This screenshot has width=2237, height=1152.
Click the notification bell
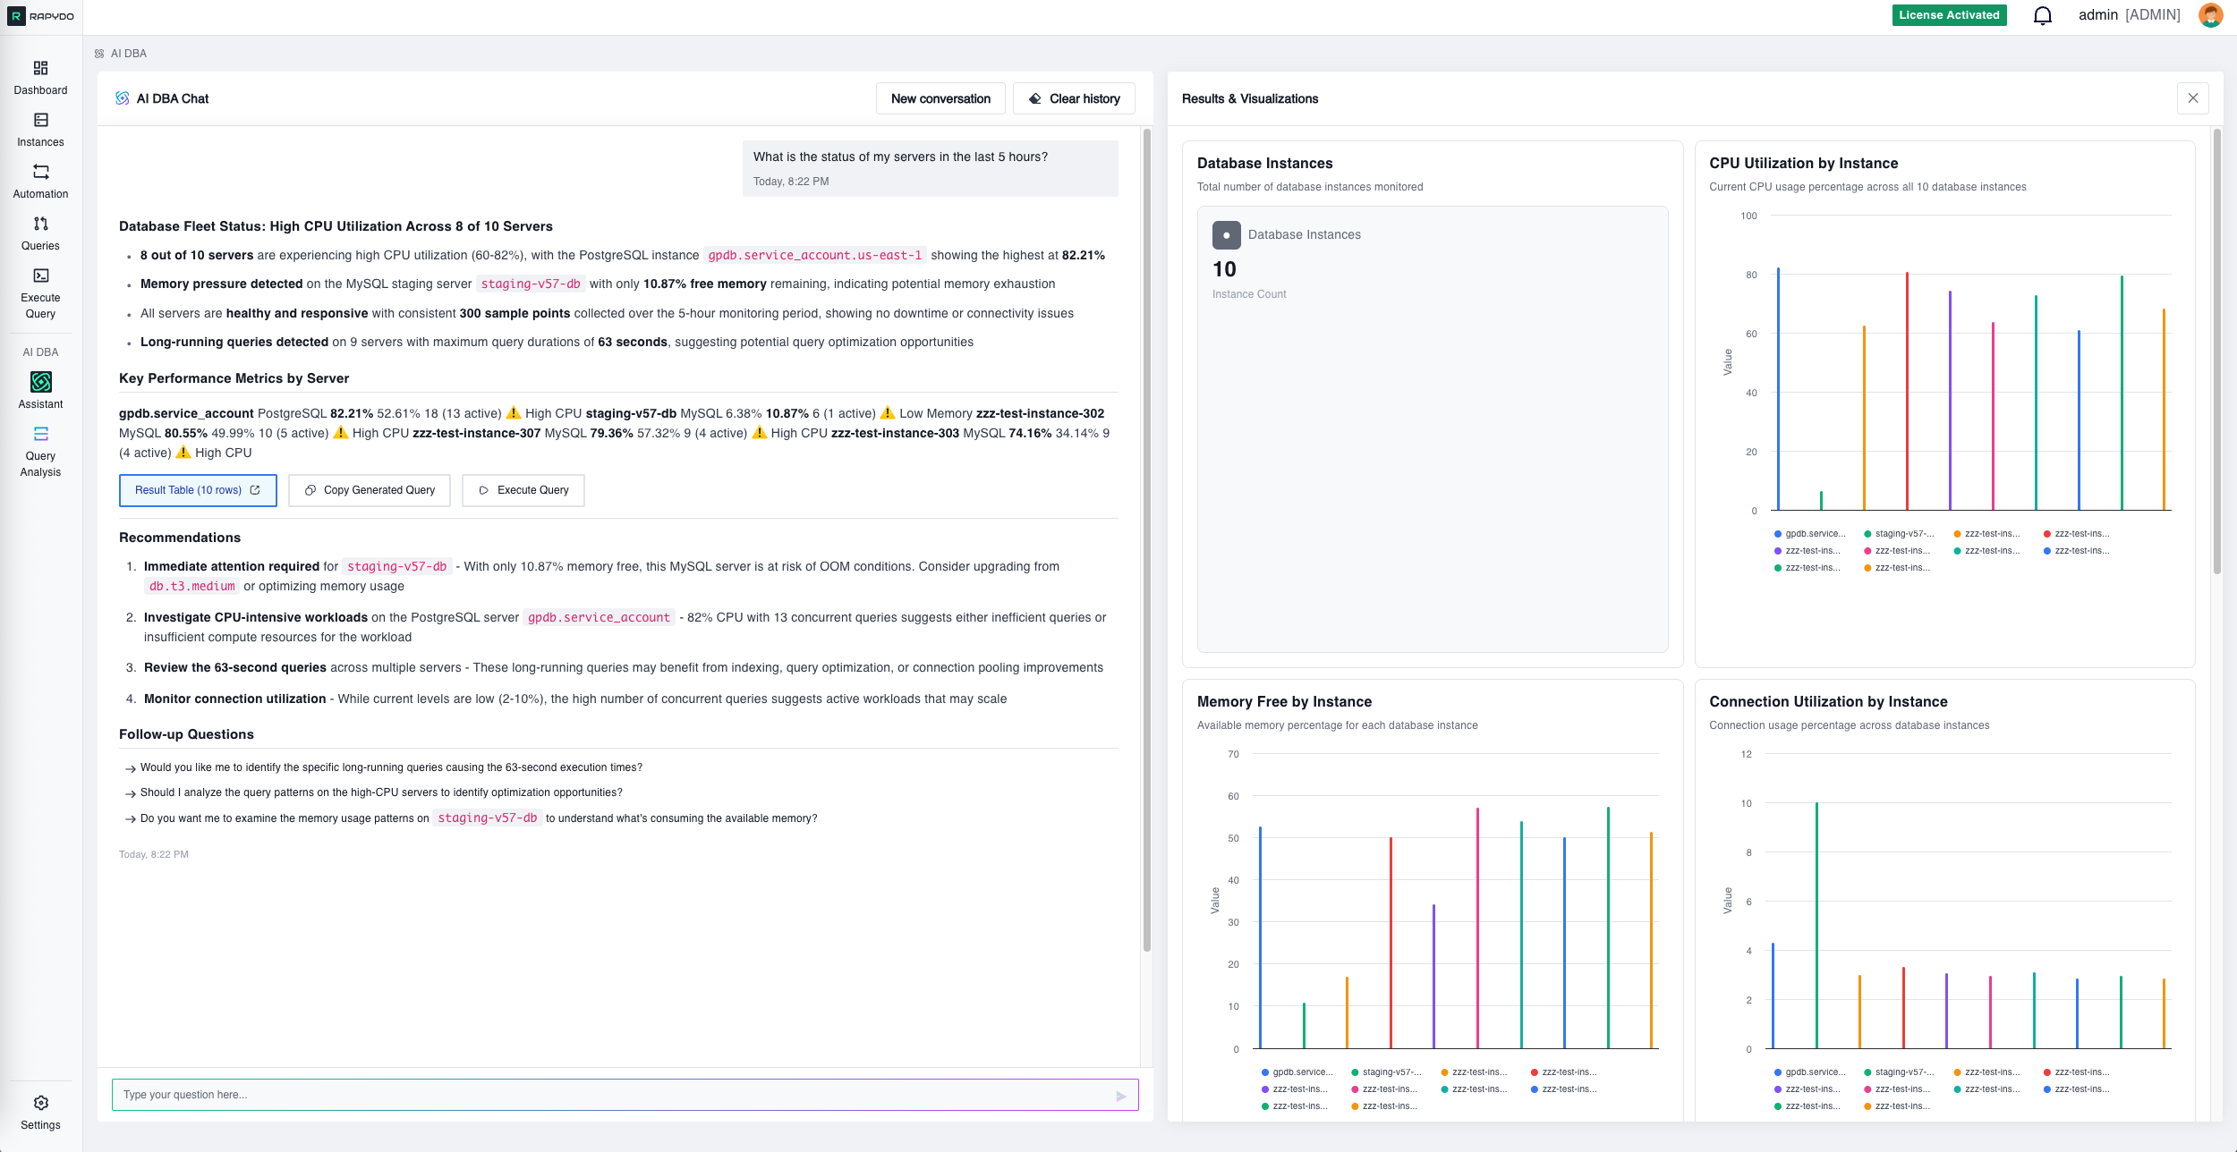pyautogui.click(x=2043, y=15)
